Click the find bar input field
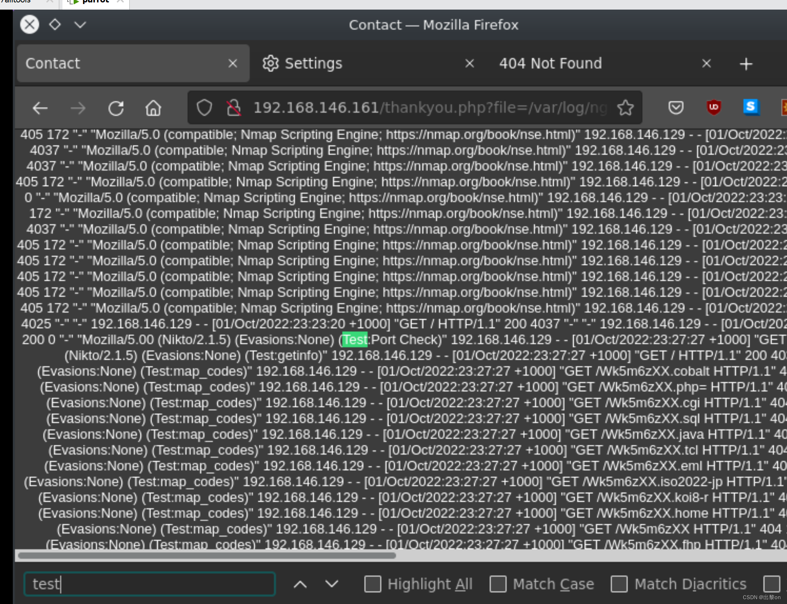787x604 pixels. click(x=149, y=583)
